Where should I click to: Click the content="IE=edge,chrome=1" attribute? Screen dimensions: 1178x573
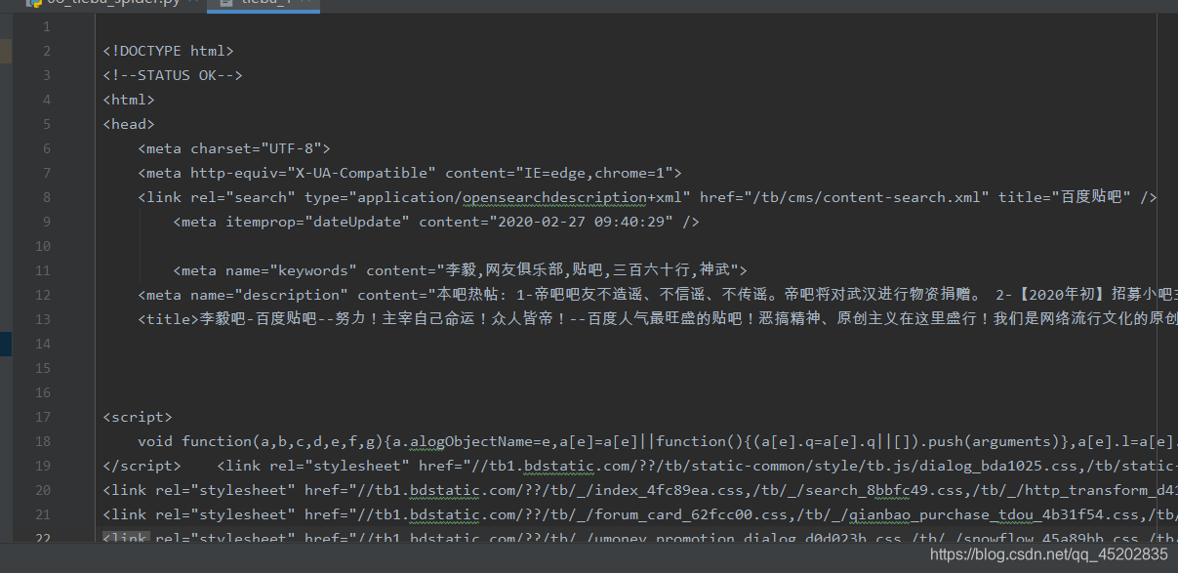pos(559,173)
